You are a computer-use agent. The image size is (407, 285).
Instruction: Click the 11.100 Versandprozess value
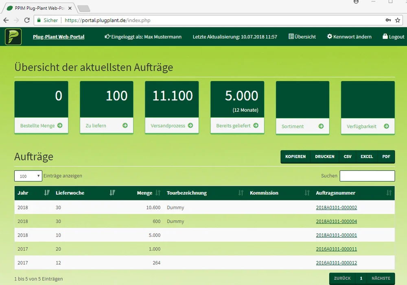[173, 96]
